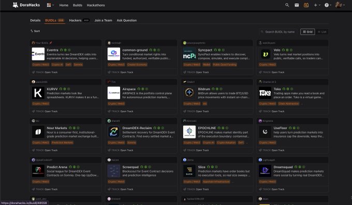The image size is (352, 205).
Task: Click the Slice logo
Action: pyautogui.click(x=189, y=171)
